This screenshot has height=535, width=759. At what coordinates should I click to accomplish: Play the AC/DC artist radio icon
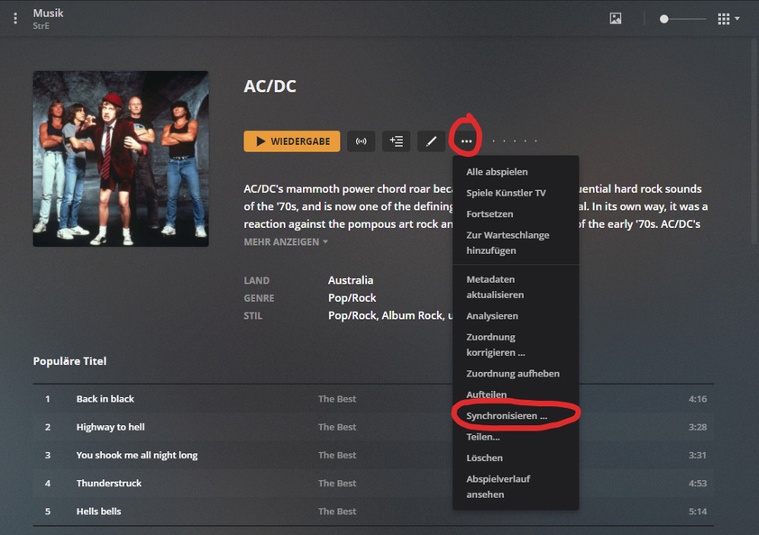361,141
